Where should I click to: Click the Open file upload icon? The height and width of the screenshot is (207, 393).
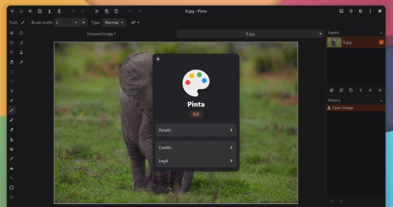click(x=50, y=11)
